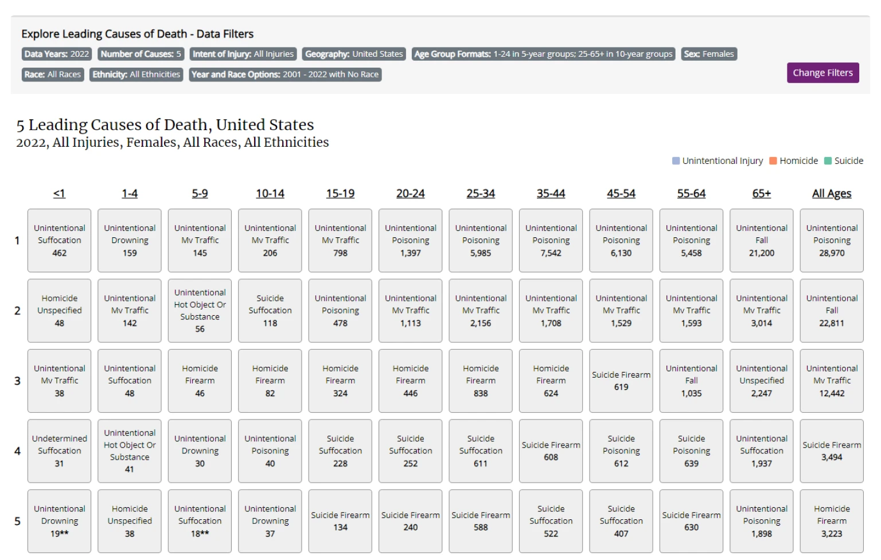Click the Geography: United States filter tag

(354, 54)
